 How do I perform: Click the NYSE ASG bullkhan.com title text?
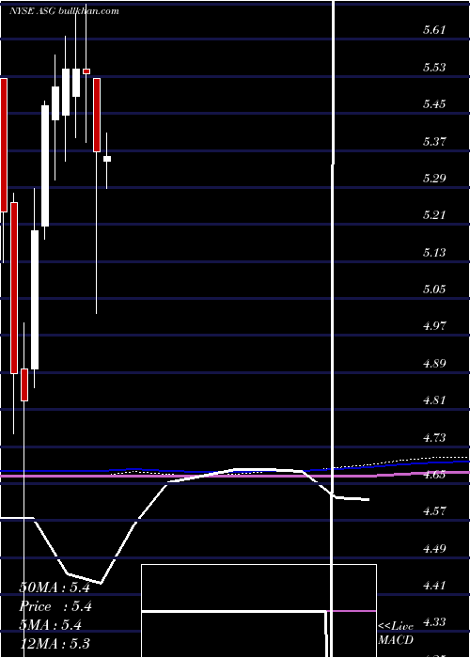pos(64,11)
